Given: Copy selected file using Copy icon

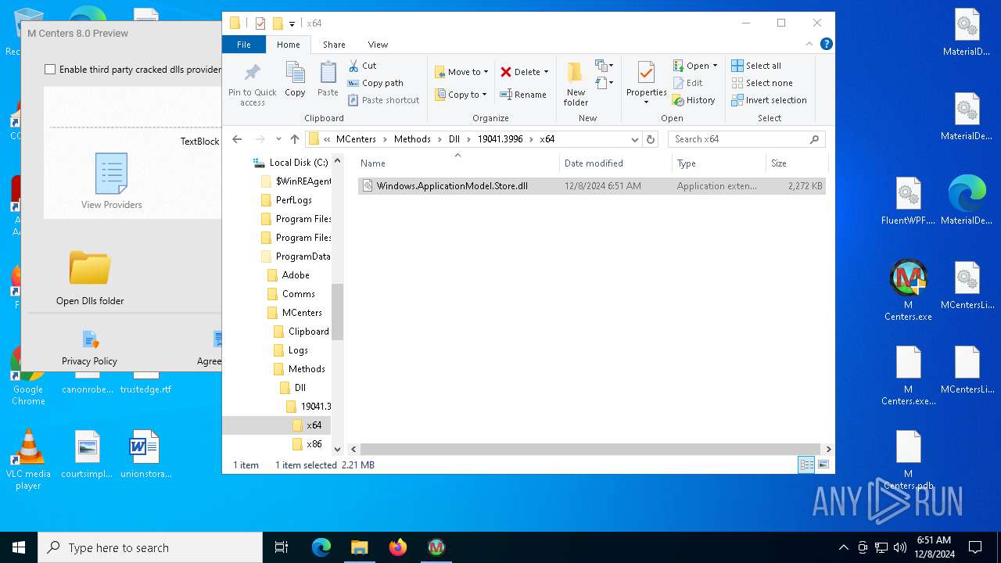Looking at the screenshot, I should (x=295, y=80).
